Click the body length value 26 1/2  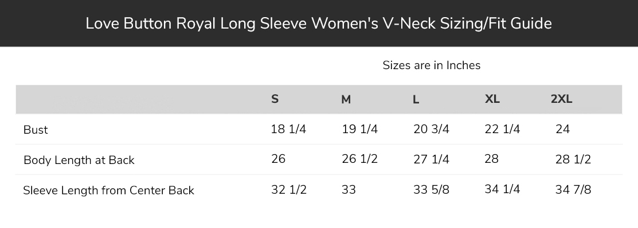[359, 159]
